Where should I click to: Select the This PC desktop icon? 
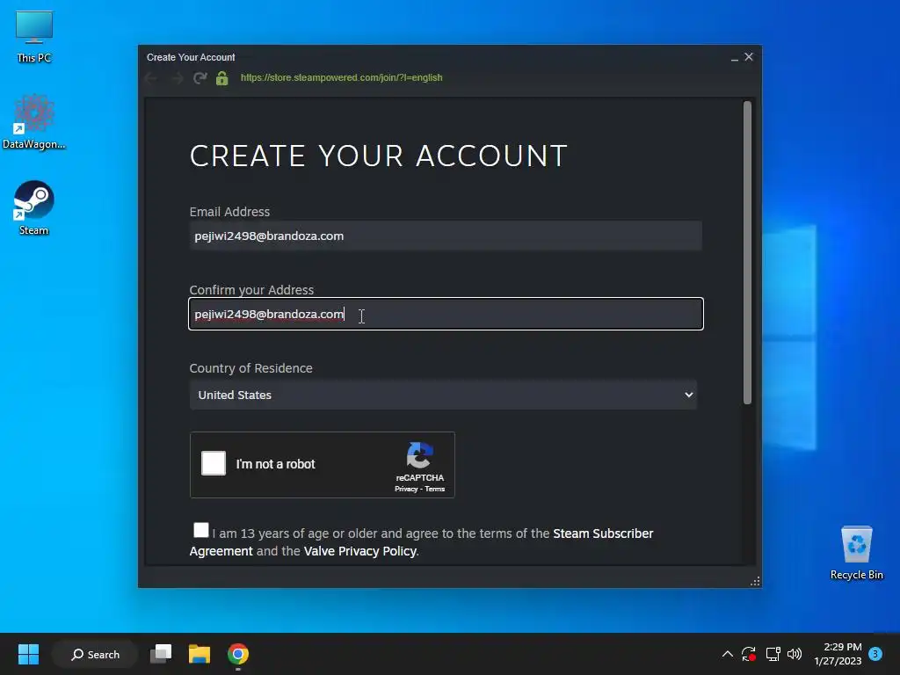[x=34, y=37]
